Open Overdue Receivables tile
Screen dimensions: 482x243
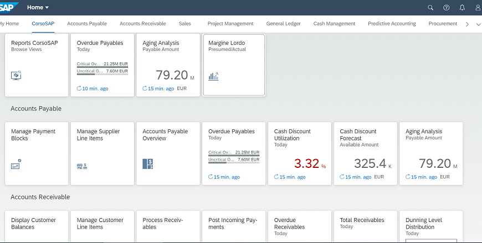click(300, 226)
